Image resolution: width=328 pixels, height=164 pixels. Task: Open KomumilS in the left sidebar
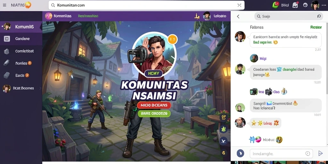click(21, 27)
